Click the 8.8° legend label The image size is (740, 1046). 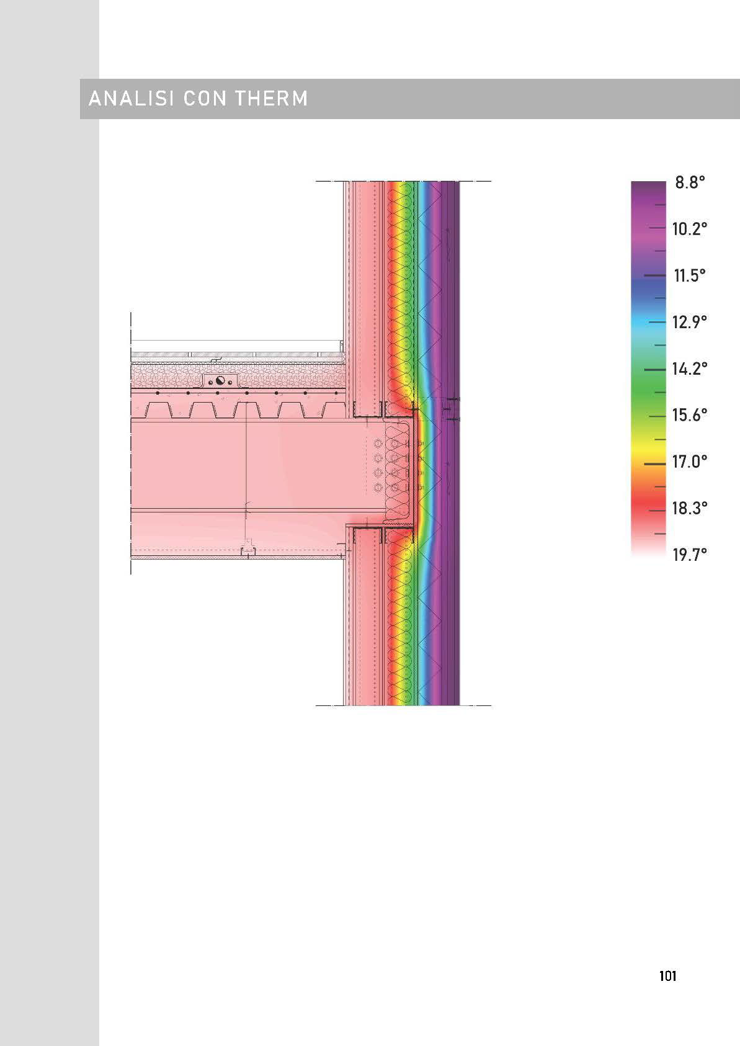(690, 182)
